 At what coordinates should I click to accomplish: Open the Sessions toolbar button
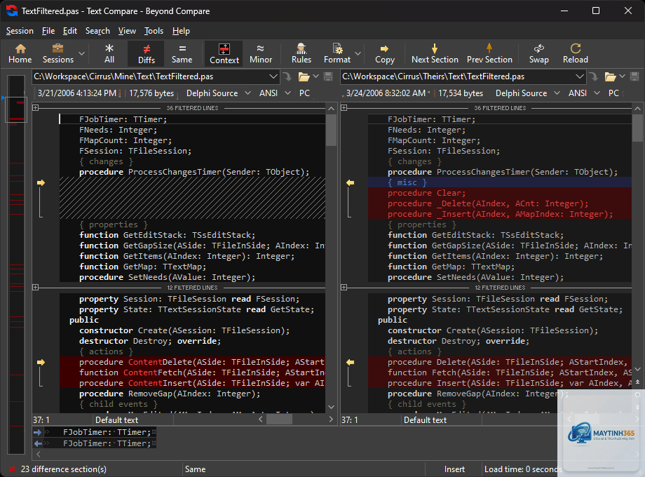click(x=58, y=54)
